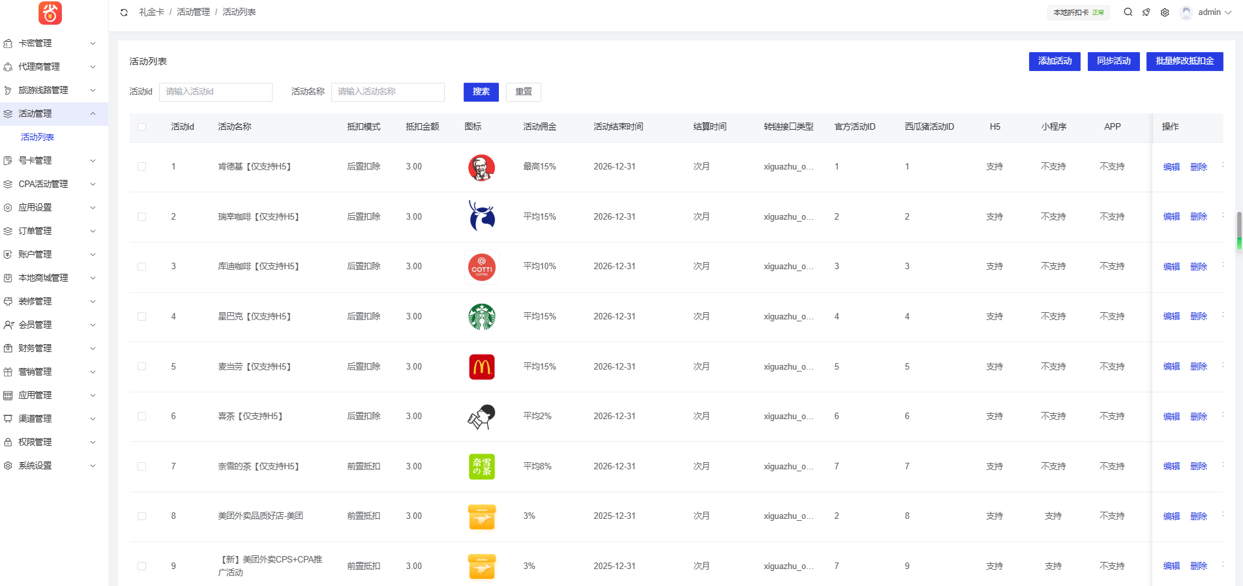Click the Starbucks logo icon
1243x586 pixels.
click(x=481, y=317)
